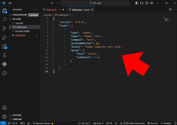Open the Run and Debug view
177x125 pixels.
(x=4, y=37)
